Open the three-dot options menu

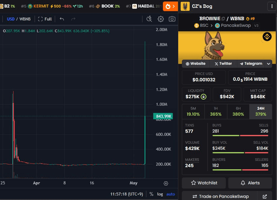272,6
